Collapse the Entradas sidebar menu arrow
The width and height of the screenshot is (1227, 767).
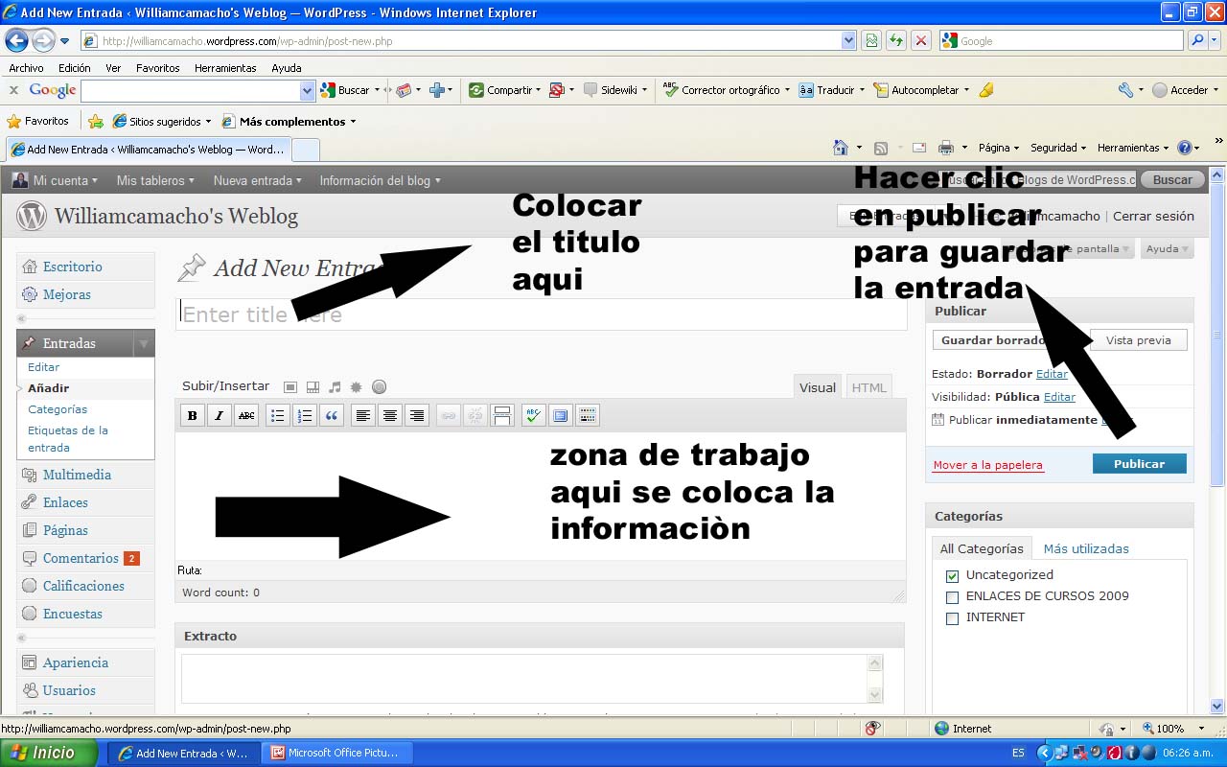pos(143,343)
